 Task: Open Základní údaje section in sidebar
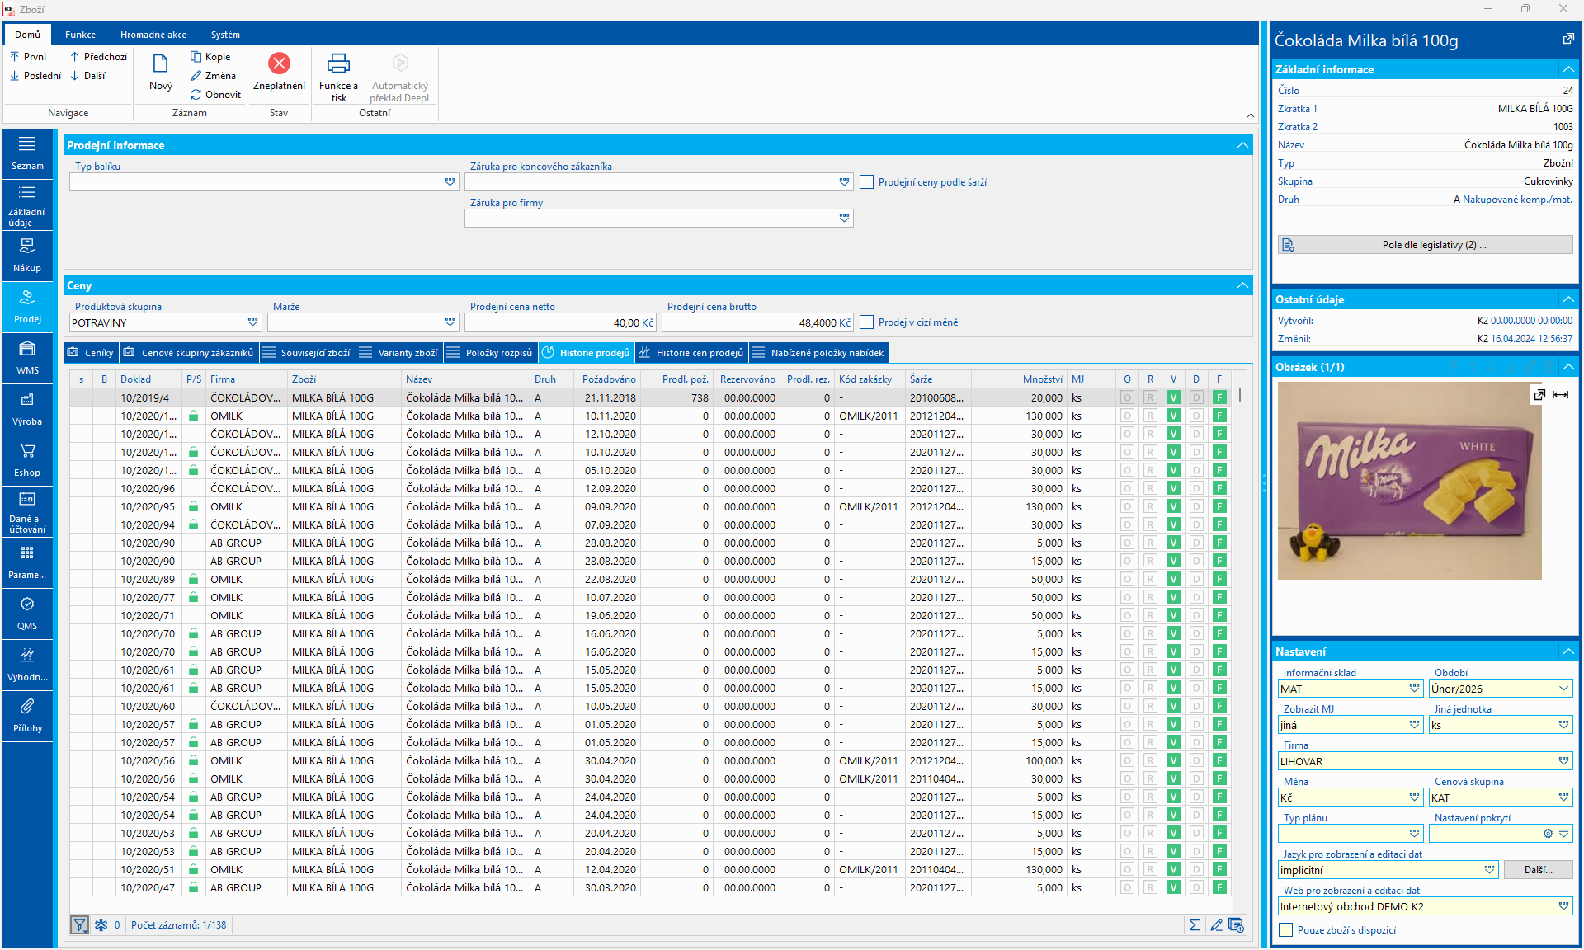(x=27, y=205)
